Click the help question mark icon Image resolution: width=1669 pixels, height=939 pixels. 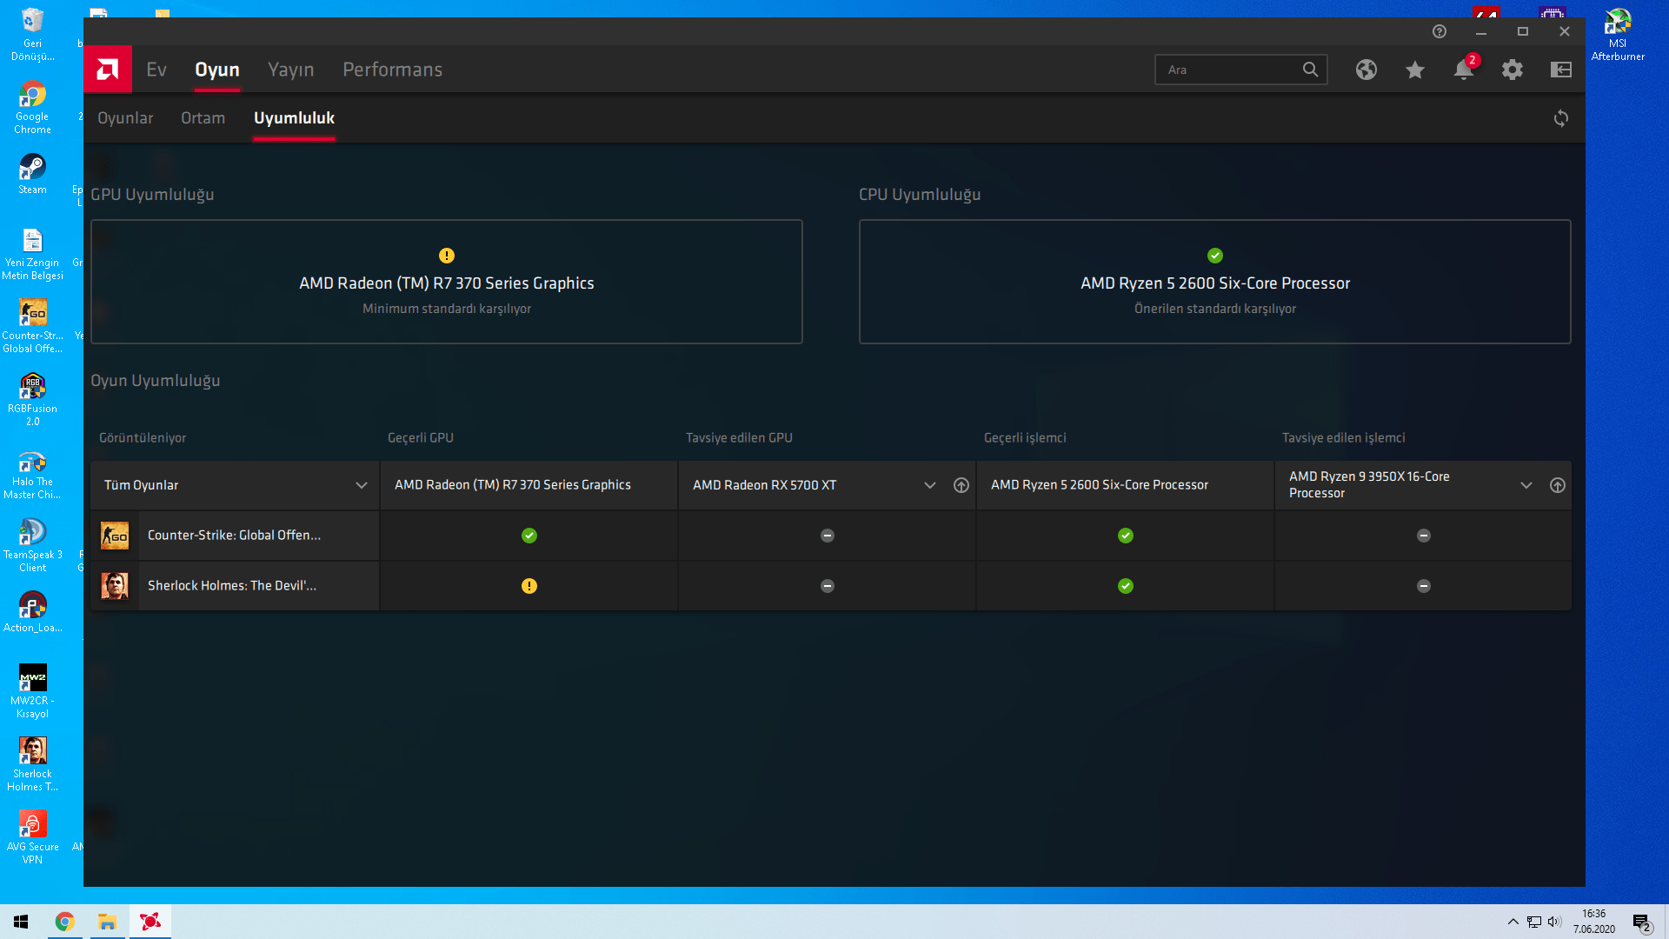[x=1440, y=31]
